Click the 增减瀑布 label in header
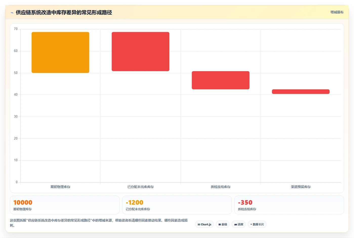 tap(337, 12)
